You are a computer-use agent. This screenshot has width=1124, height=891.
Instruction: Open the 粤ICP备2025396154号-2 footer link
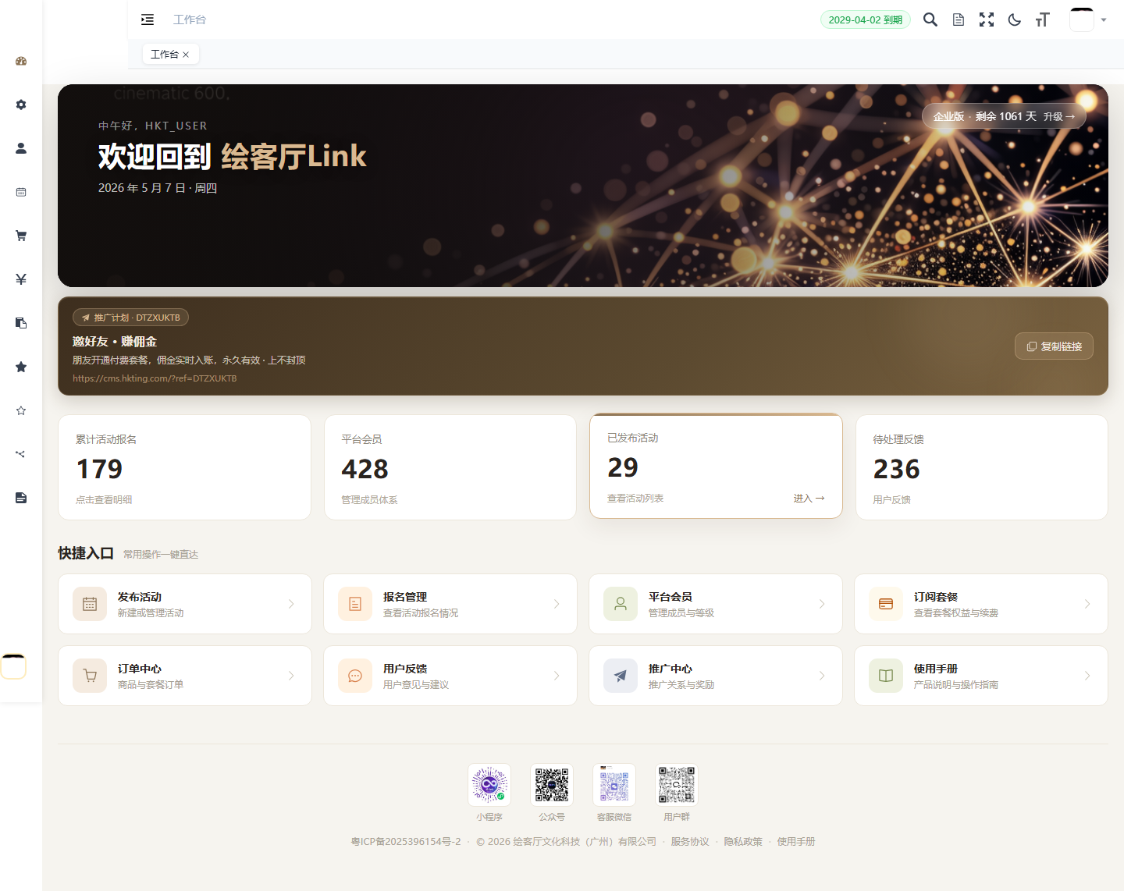click(406, 842)
